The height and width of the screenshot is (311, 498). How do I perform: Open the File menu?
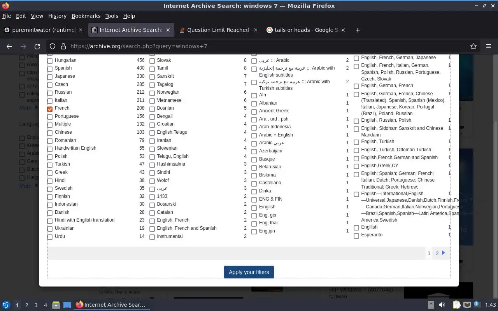point(7,16)
